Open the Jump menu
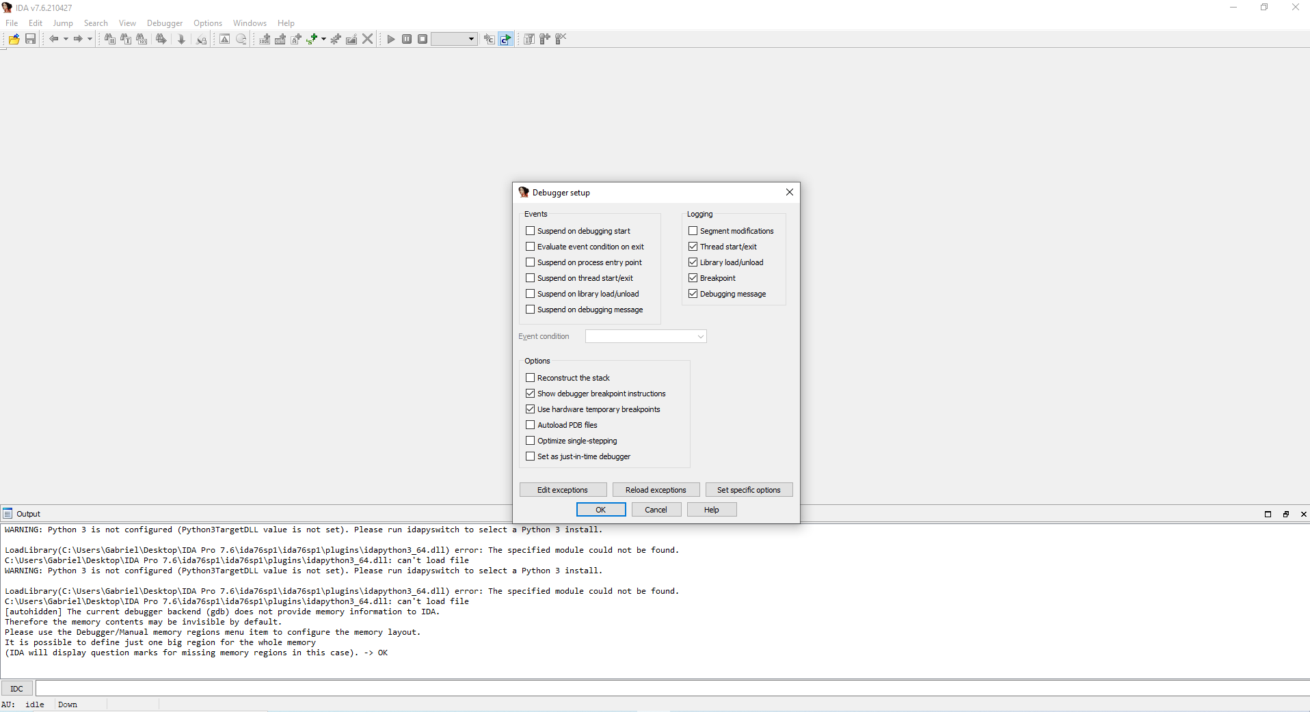Viewport: 1310px width, 712px height. pyautogui.click(x=63, y=23)
